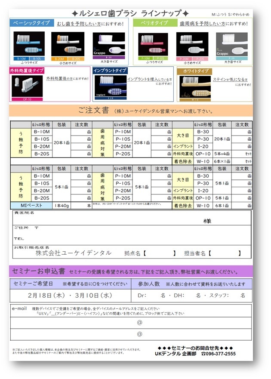Select the purple B-30 Grappo brush image

click(109, 44)
